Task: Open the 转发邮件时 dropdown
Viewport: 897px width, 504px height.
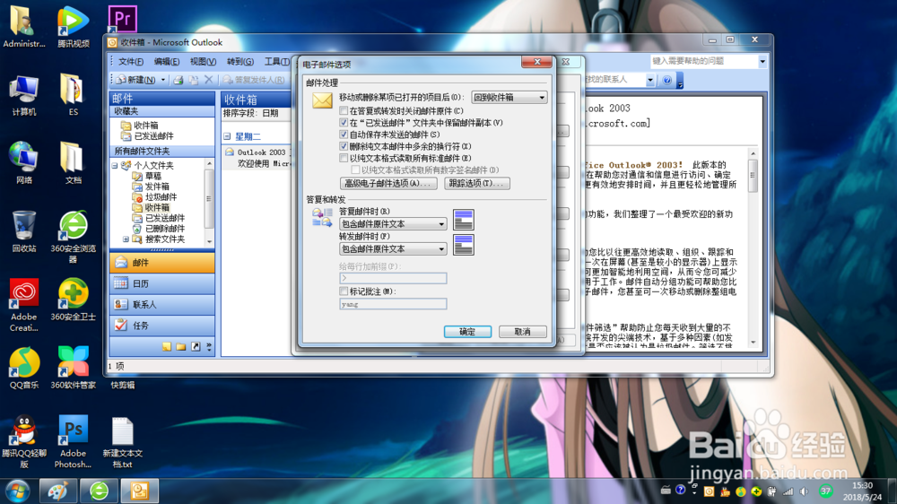Action: [x=393, y=248]
